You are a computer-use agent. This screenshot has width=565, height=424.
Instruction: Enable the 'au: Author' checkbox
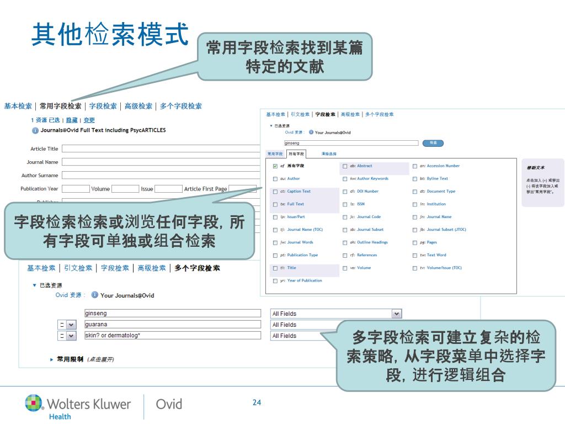(275, 179)
